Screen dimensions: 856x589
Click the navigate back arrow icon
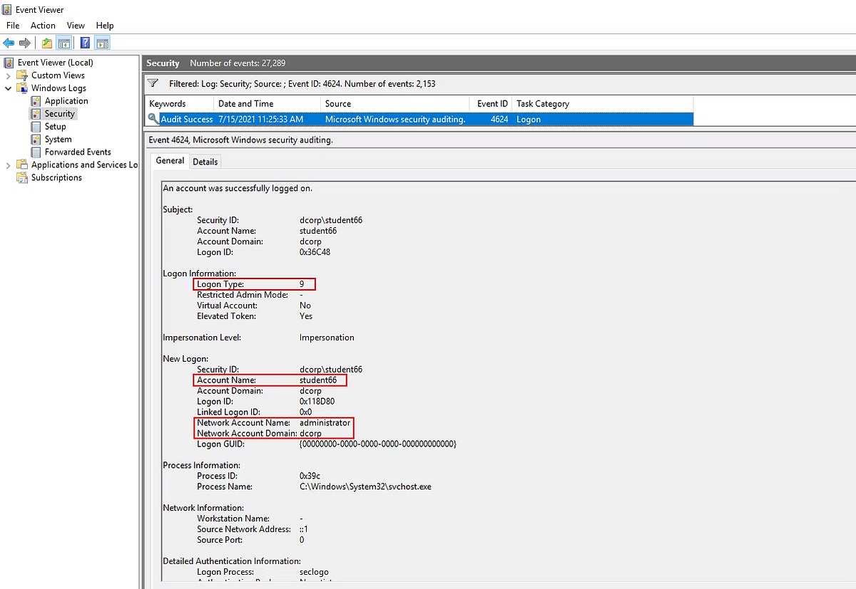tap(9, 43)
